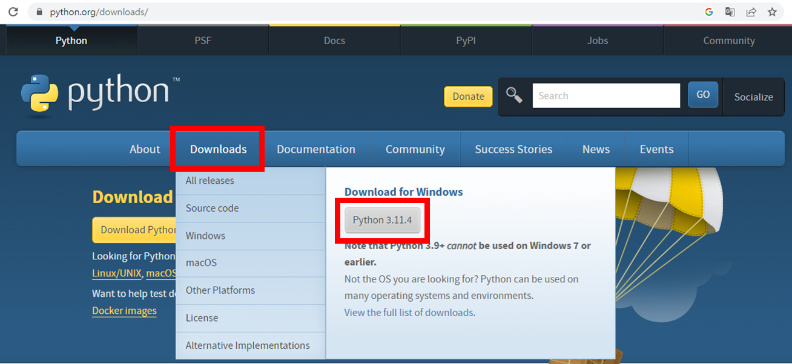Choose Windows from Downloads menu
792x364 pixels.
(251, 236)
